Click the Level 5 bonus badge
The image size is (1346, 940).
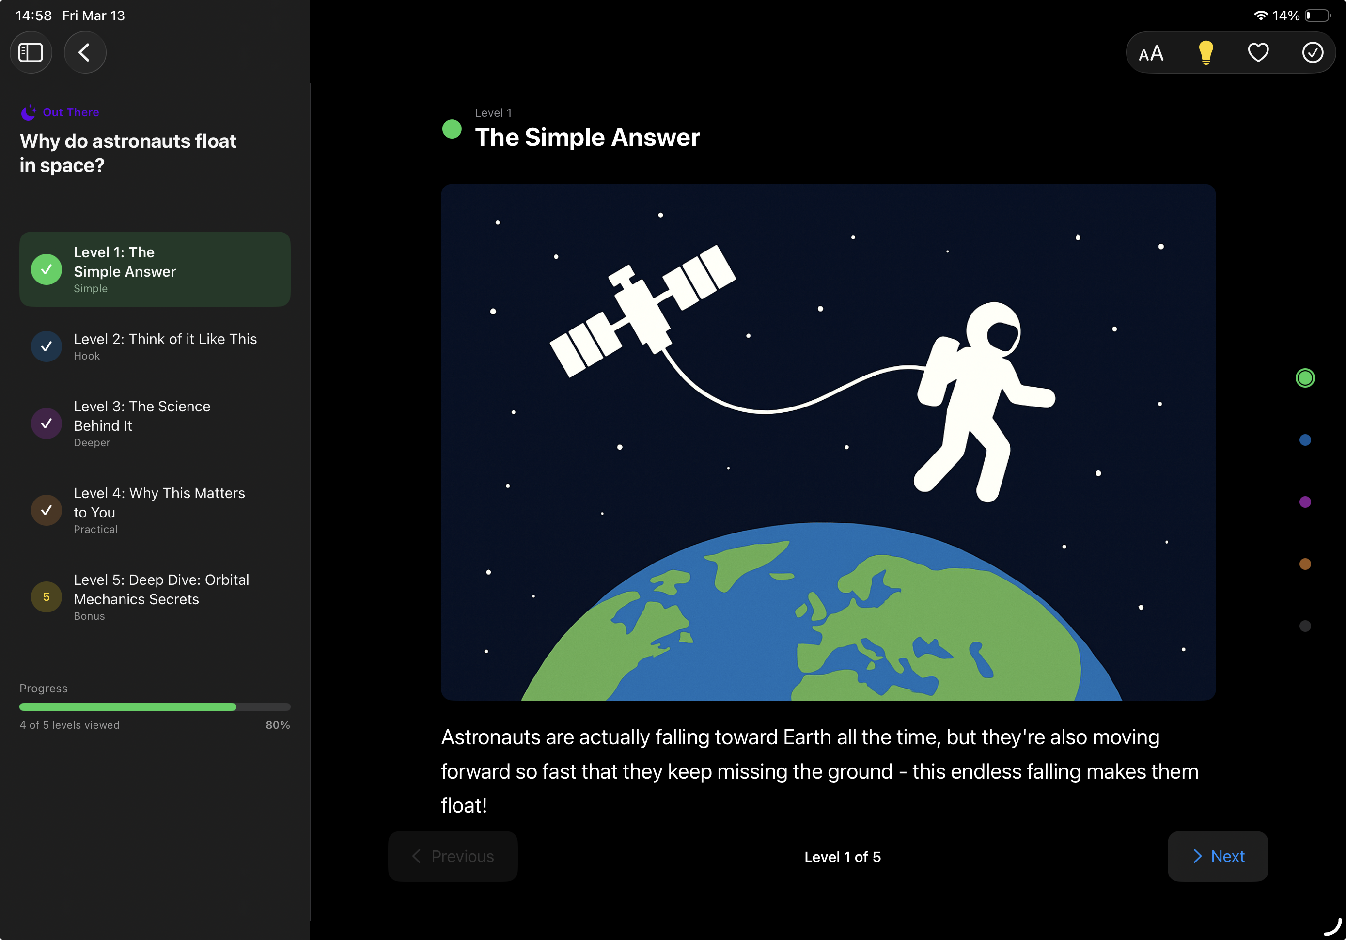pos(46,596)
